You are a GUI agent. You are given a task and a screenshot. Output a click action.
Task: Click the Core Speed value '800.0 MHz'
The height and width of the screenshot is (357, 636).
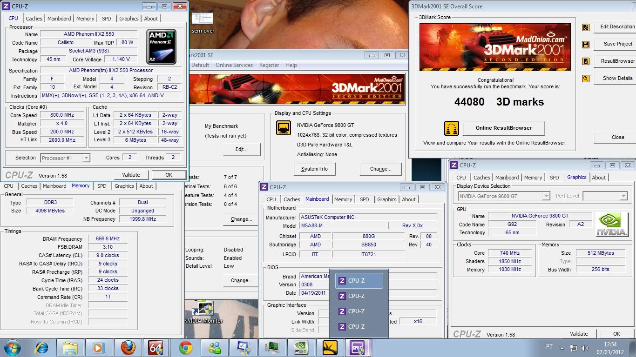pyautogui.click(x=62, y=115)
